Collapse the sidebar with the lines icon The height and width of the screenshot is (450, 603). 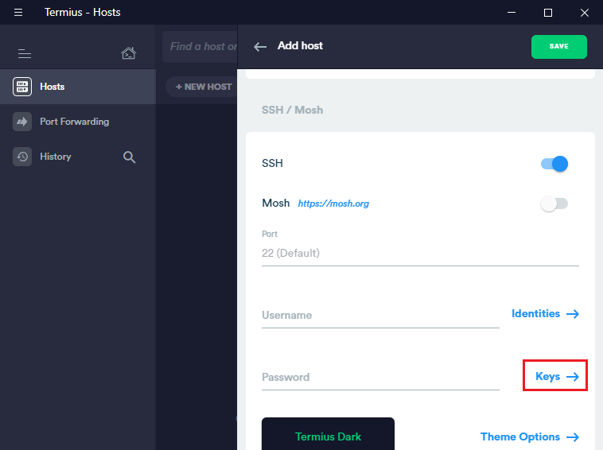click(x=25, y=53)
